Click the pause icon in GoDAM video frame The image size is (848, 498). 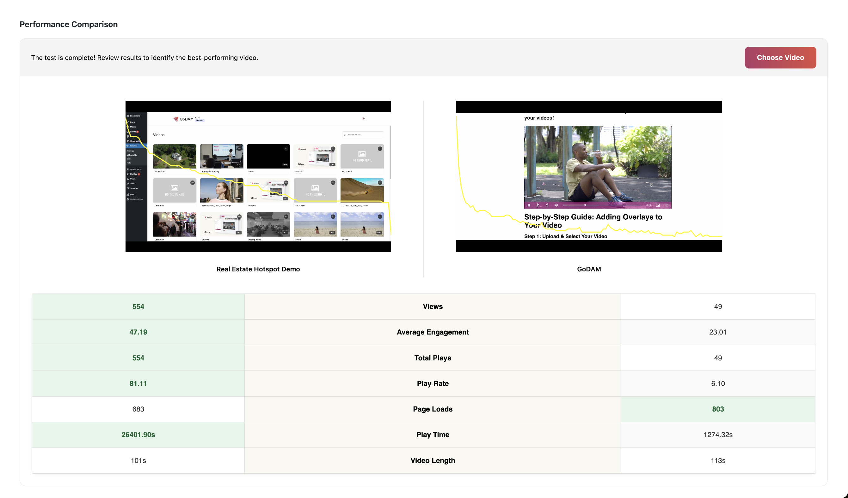click(x=529, y=205)
